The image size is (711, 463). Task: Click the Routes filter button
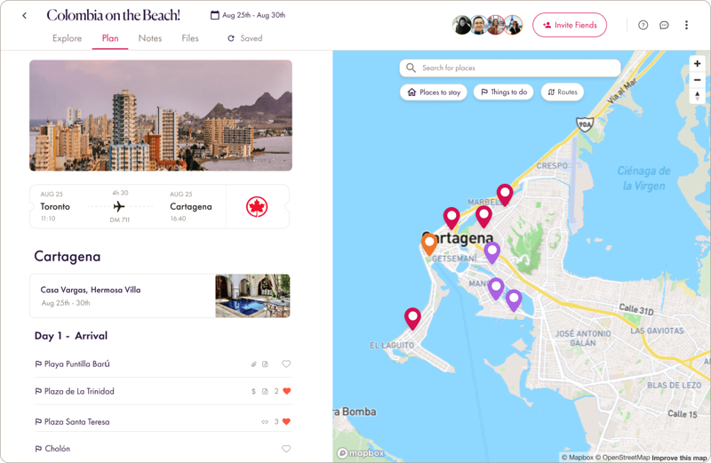tap(562, 92)
